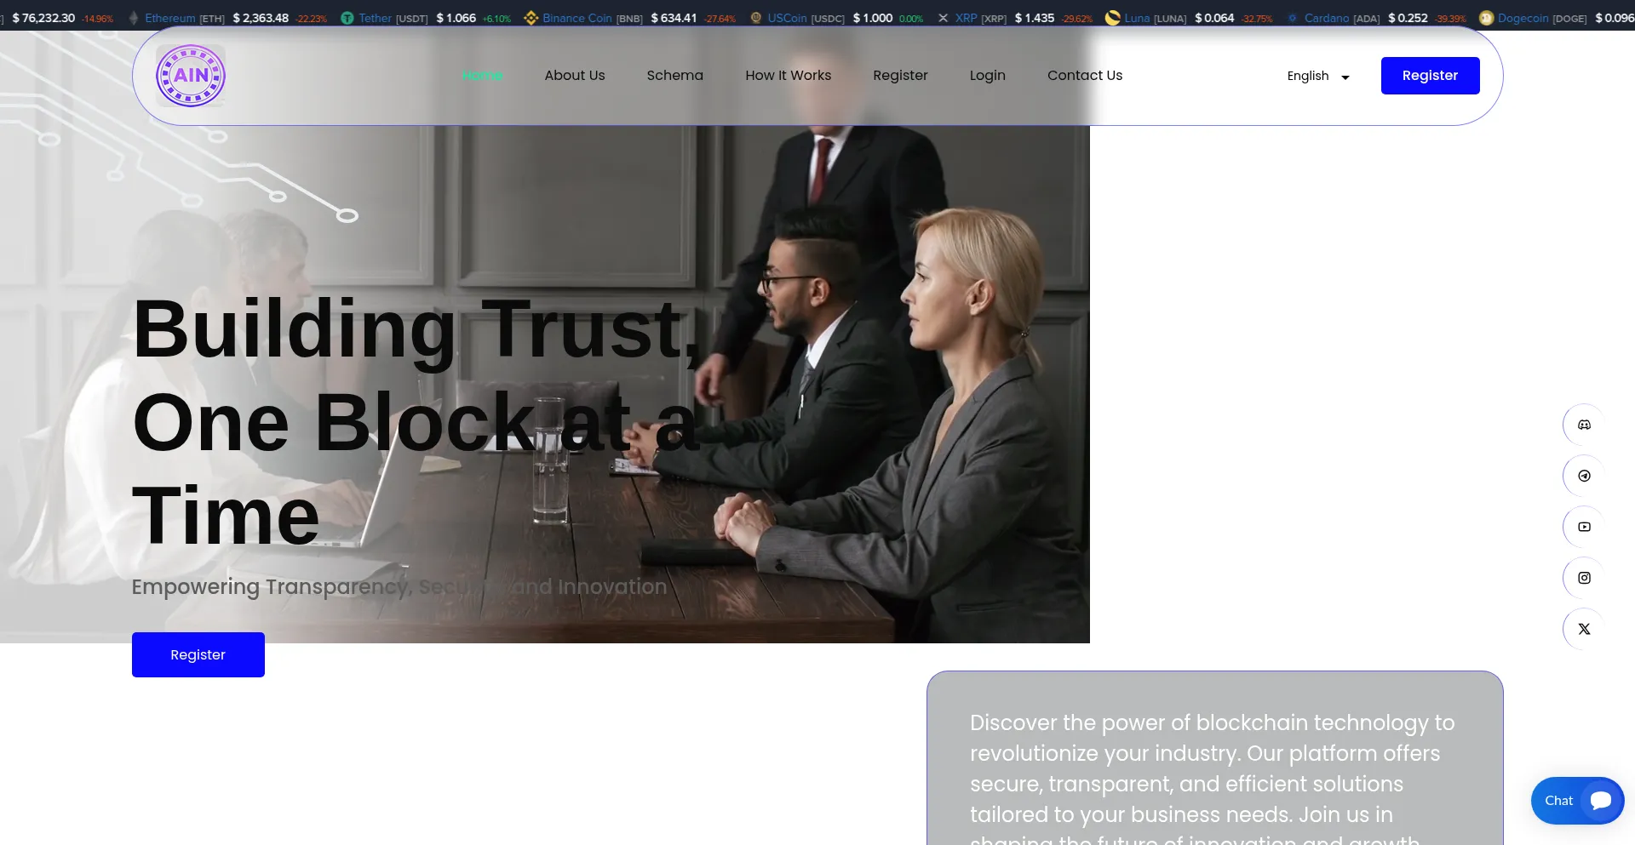Click the Binance Coin ticker icon
This screenshot has height=845, width=1635.
tap(531, 18)
